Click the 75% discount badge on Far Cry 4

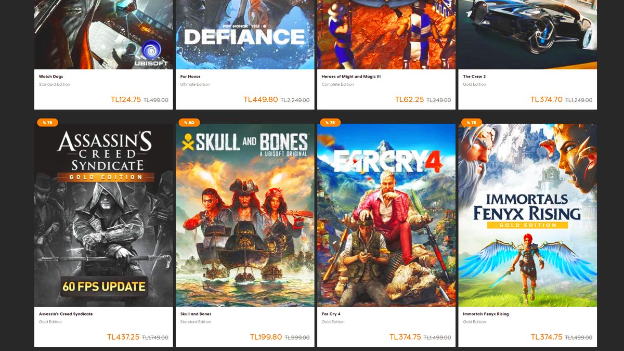click(330, 123)
